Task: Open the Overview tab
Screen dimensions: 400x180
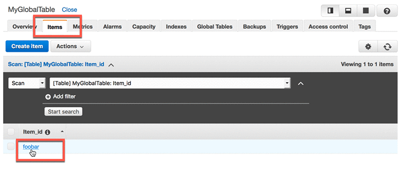Action: (x=24, y=27)
